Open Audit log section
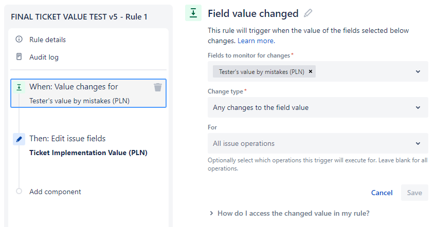This screenshot has width=436, height=227. pyautogui.click(x=44, y=57)
